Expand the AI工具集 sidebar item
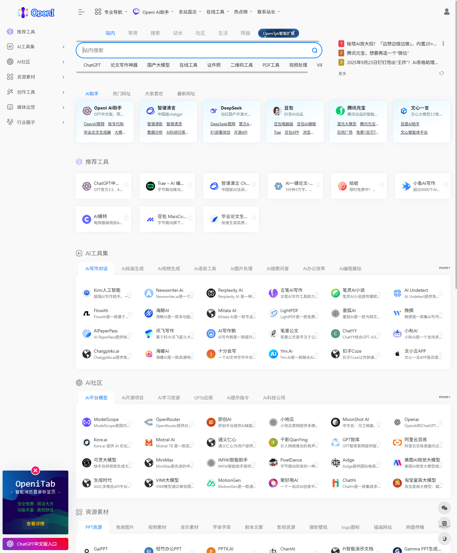 pyautogui.click(x=35, y=47)
